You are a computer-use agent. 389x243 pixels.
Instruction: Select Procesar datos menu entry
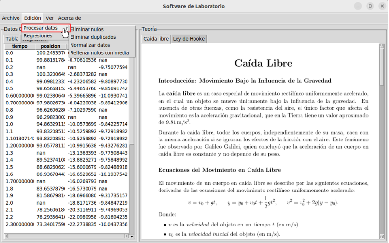pyautogui.click(x=46, y=28)
